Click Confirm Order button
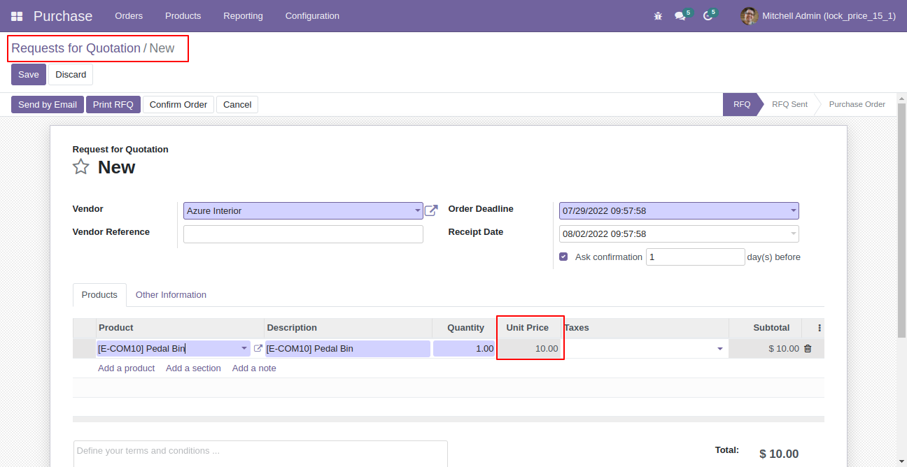This screenshot has width=907, height=467. 178,105
